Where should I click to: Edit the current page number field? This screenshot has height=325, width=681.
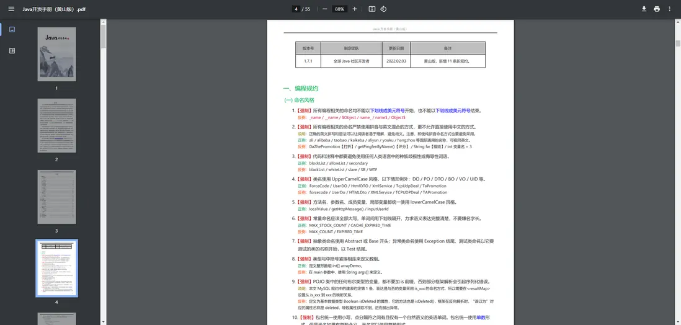pos(296,9)
